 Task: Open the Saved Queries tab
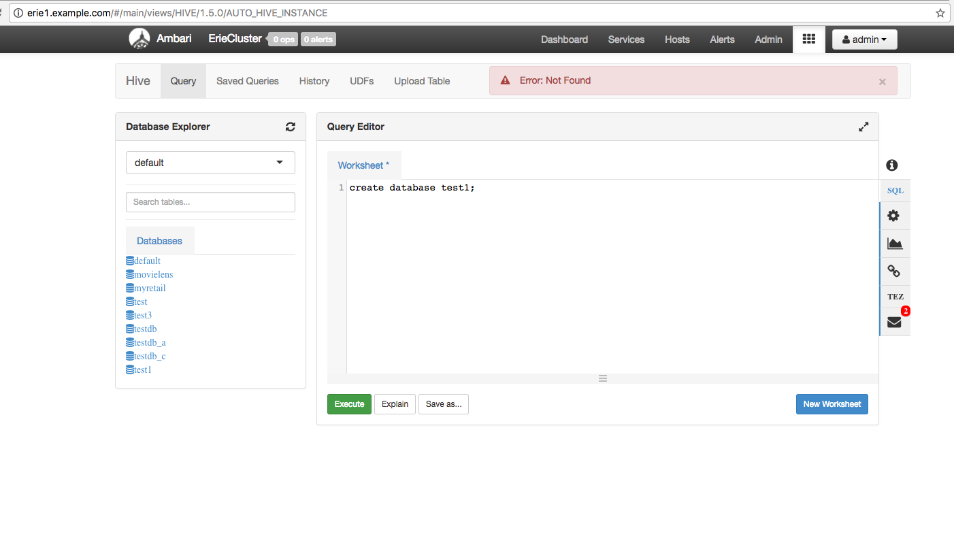coord(248,81)
